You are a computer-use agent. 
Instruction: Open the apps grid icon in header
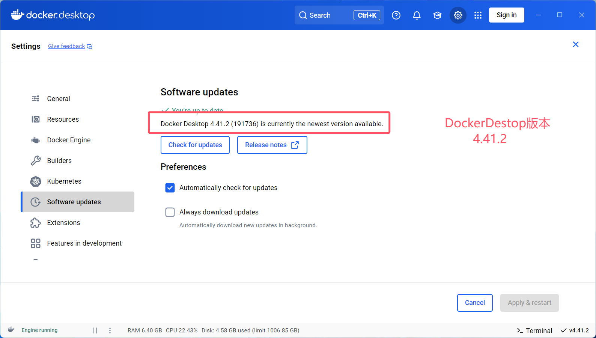pyautogui.click(x=478, y=15)
